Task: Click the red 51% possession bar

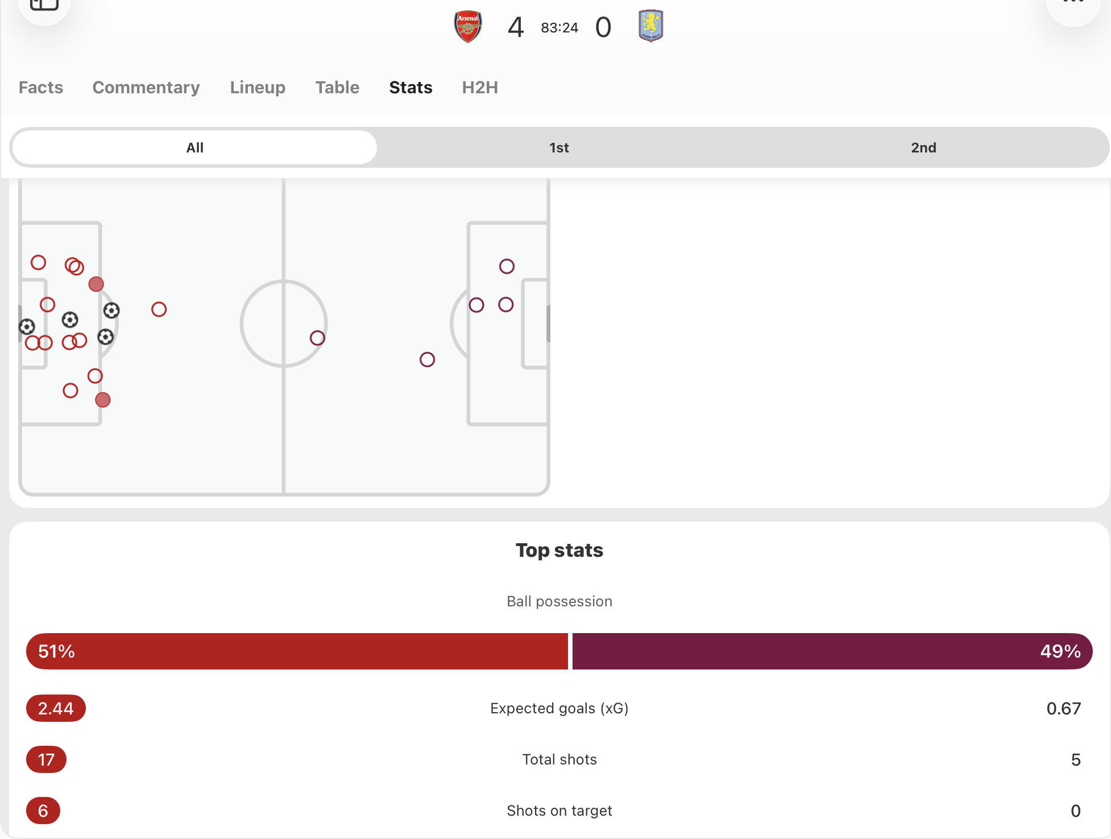Action: (297, 651)
